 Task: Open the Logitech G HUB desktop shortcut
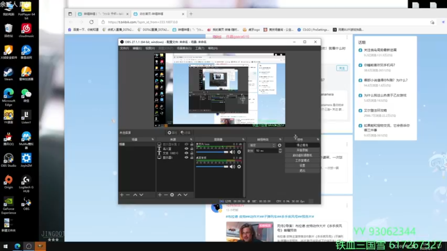[26, 184]
